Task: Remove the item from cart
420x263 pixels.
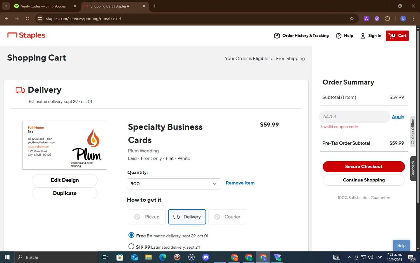Action: click(x=240, y=183)
